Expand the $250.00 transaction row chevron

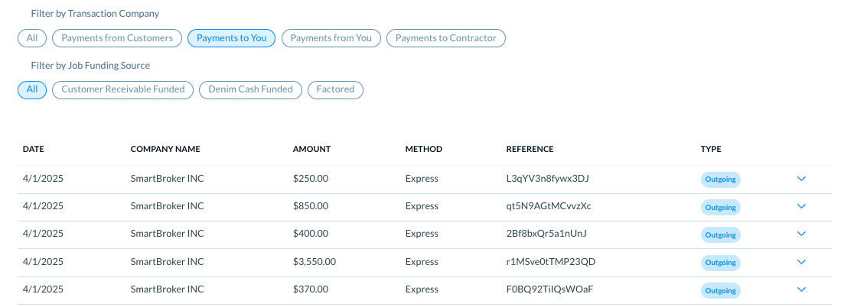(x=801, y=179)
